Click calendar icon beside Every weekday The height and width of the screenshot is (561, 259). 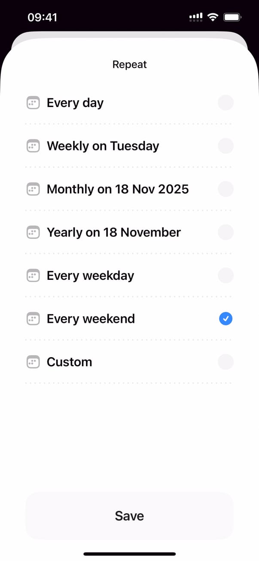click(x=33, y=276)
